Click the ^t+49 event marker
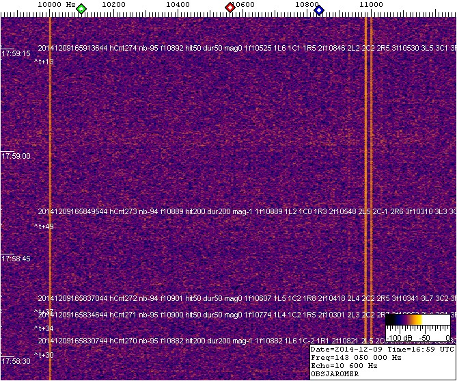 pos(44,226)
